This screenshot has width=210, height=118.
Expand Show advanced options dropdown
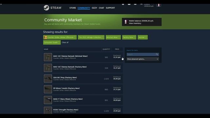click(x=143, y=59)
